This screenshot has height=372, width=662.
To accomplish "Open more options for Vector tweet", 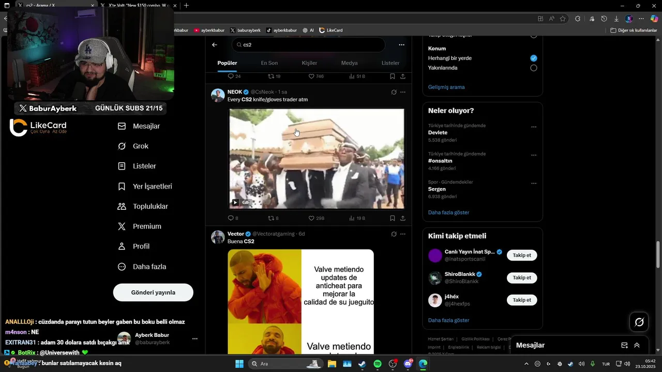I will pos(403,234).
